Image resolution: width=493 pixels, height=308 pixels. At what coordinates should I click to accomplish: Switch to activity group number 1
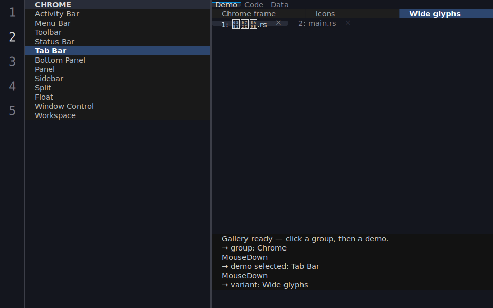click(12, 12)
